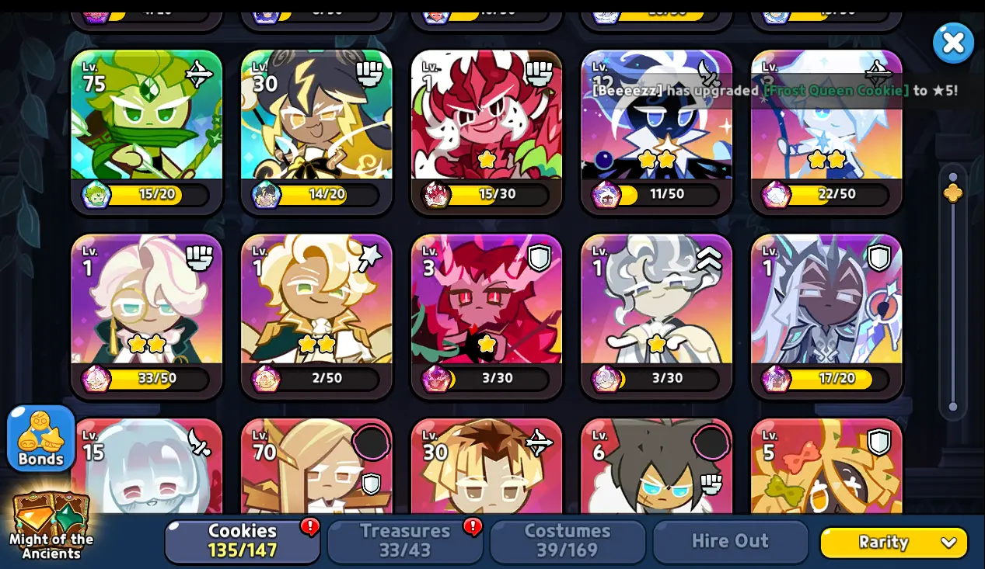Close the cookie list with the X button
The height and width of the screenshot is (569, 985).
point(953,43)
